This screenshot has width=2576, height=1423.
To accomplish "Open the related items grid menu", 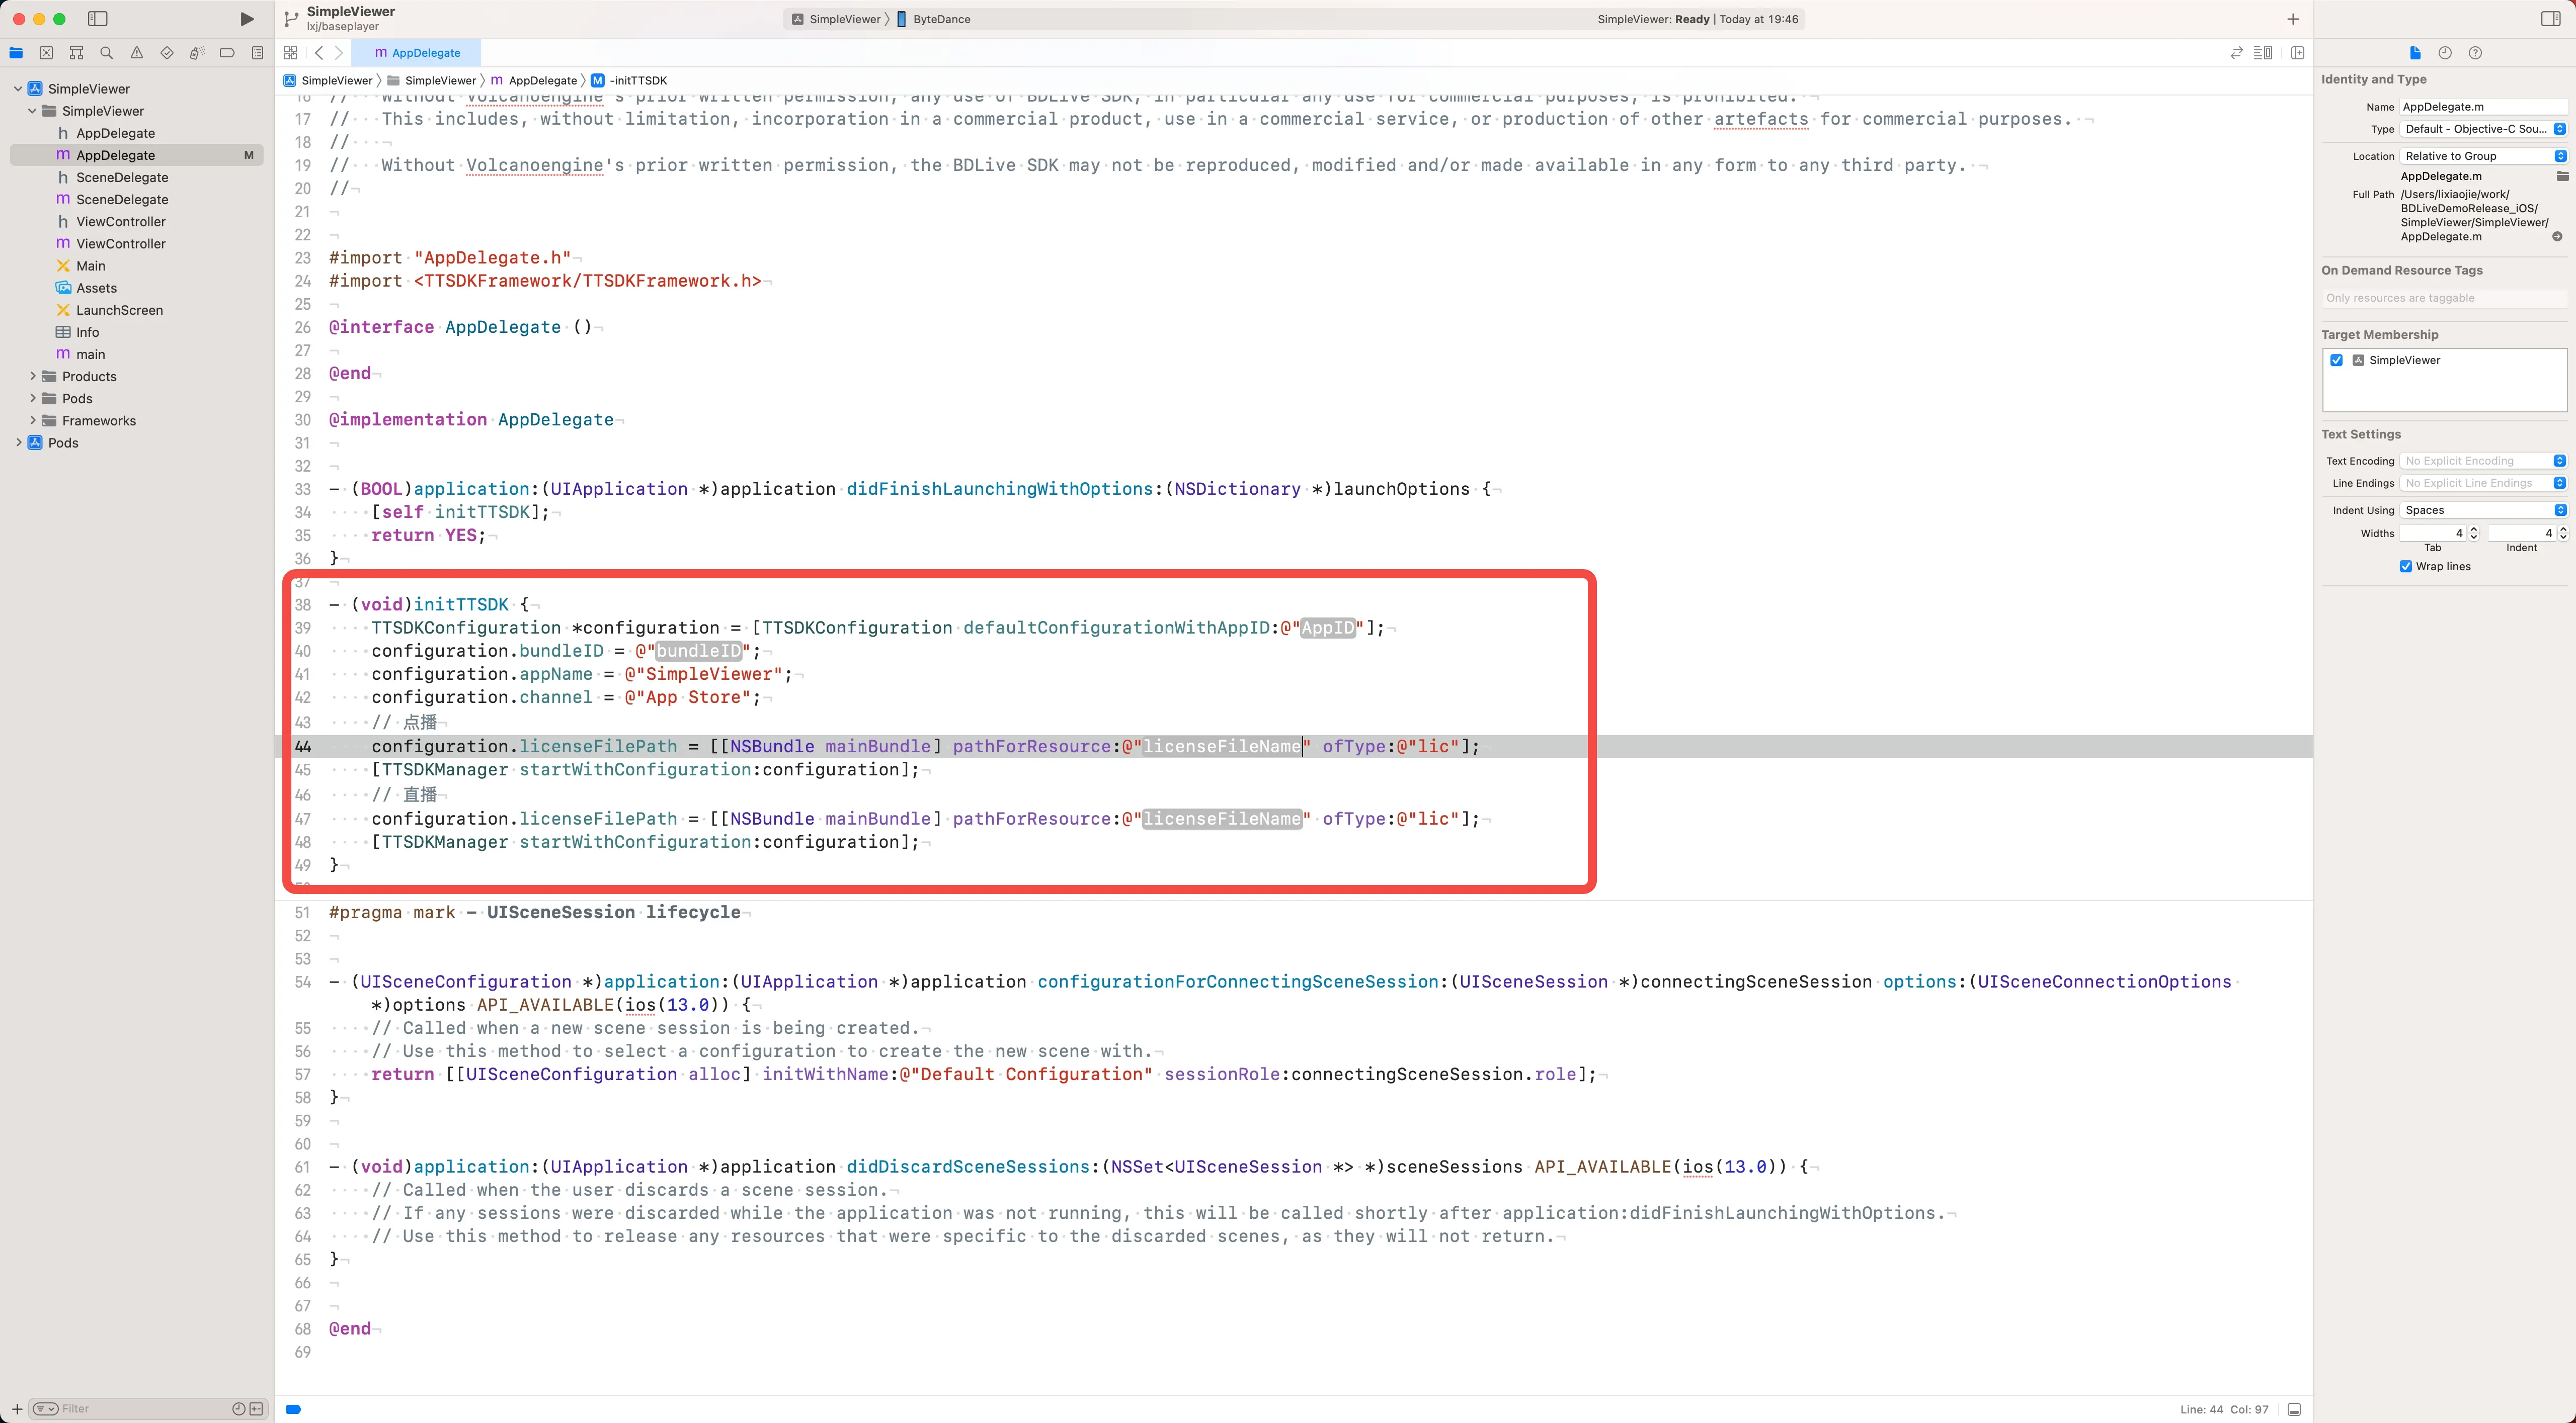I will [290, 53].
